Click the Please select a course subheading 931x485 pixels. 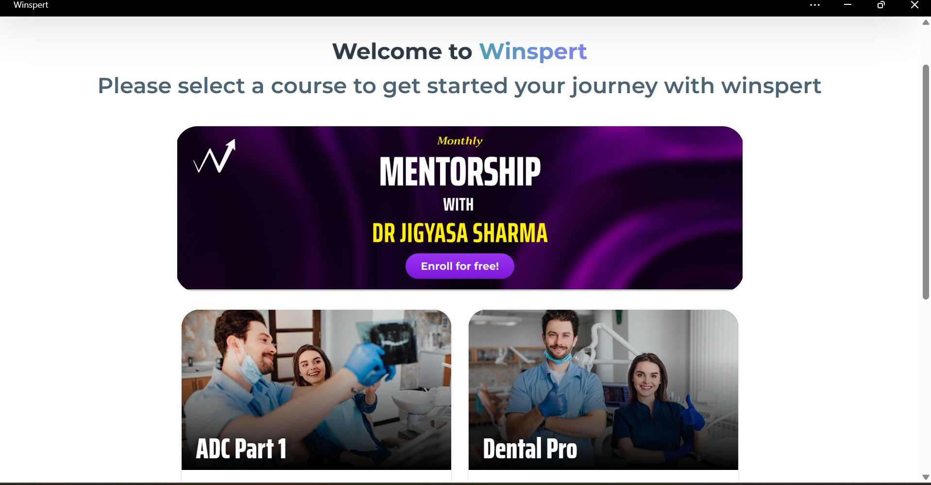tap(459, 86)
